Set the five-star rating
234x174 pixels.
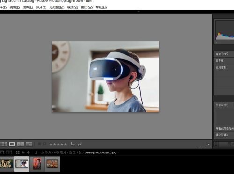click(x=66, y=145)
